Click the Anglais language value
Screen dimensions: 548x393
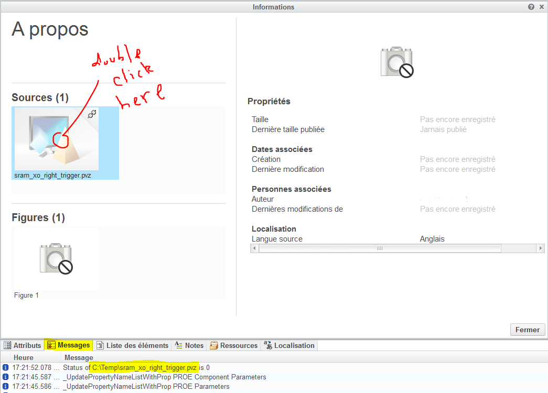click(x=432, y=239)
